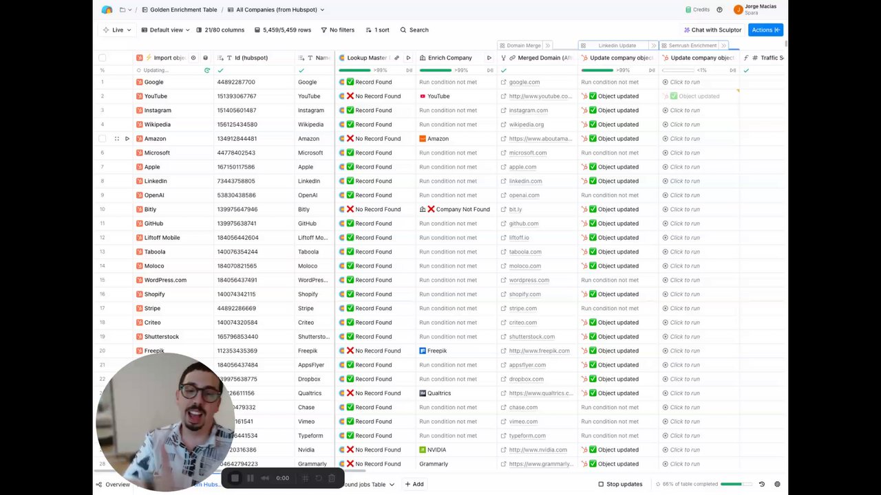Open the Golden Enrichment Table breadcrumb
This screenshot has height=495, width=881.
(x=179, y=10)
